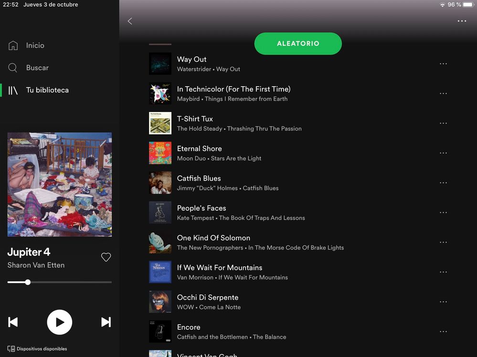Play the song Eternal Shore
477x357 pixels.
coord(199,149)
